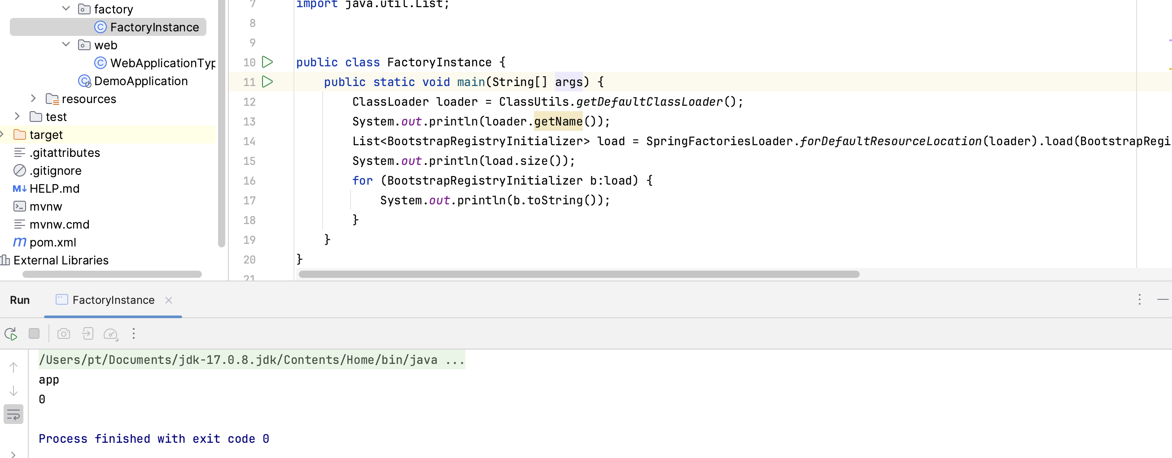Click forDefaultResourceLocation on line 14
Screen dimensions: 1172x458
(x=890, y=141)
